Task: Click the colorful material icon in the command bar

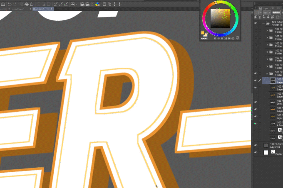Action: (x=97, y=4)
